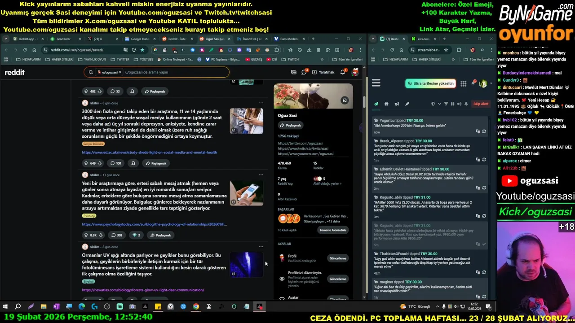
Task: Open the psychologytoday.com article link
Action: pyautogui.click(x=155, y=224)
